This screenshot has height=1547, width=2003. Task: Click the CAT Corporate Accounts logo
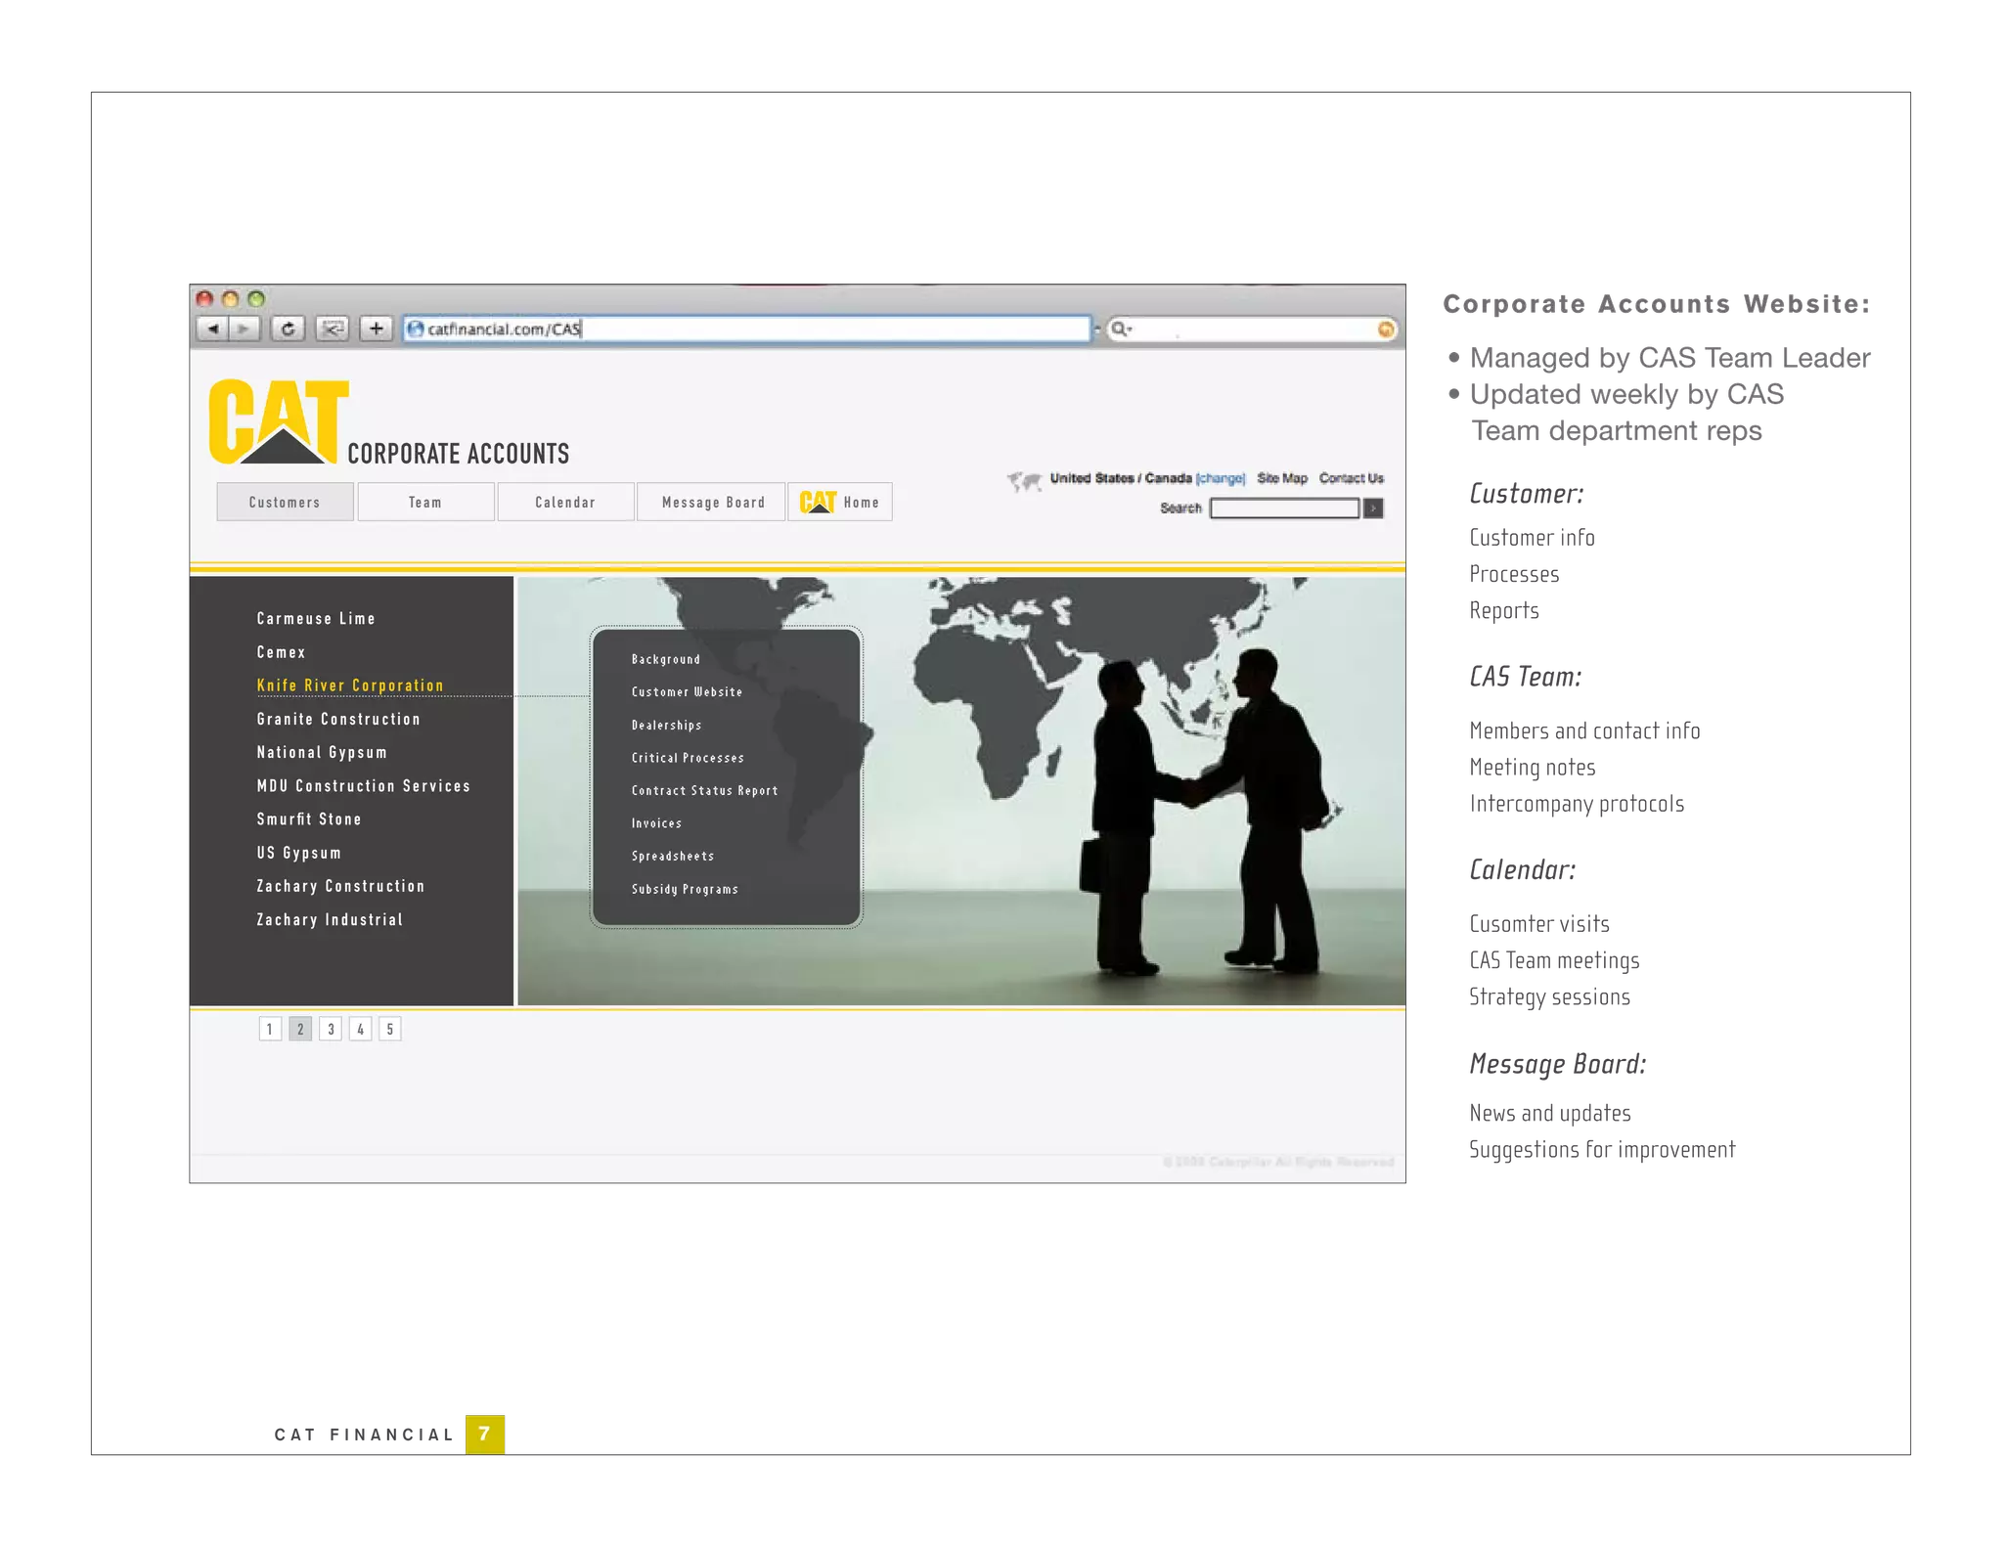tap(280, 422)
